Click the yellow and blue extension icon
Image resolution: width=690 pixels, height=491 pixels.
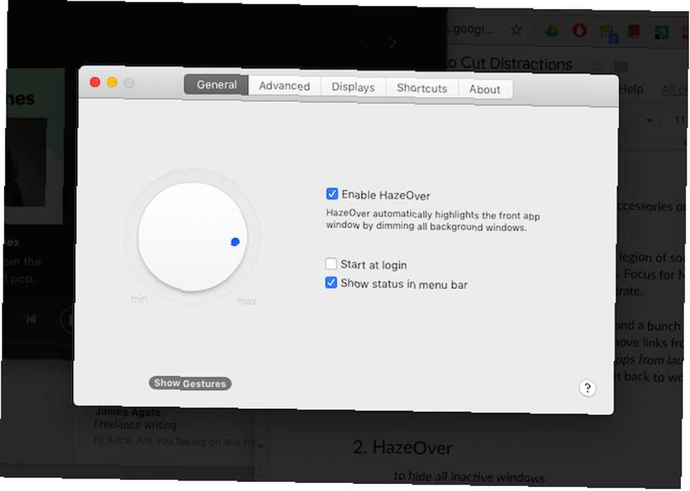click(609, 32)
